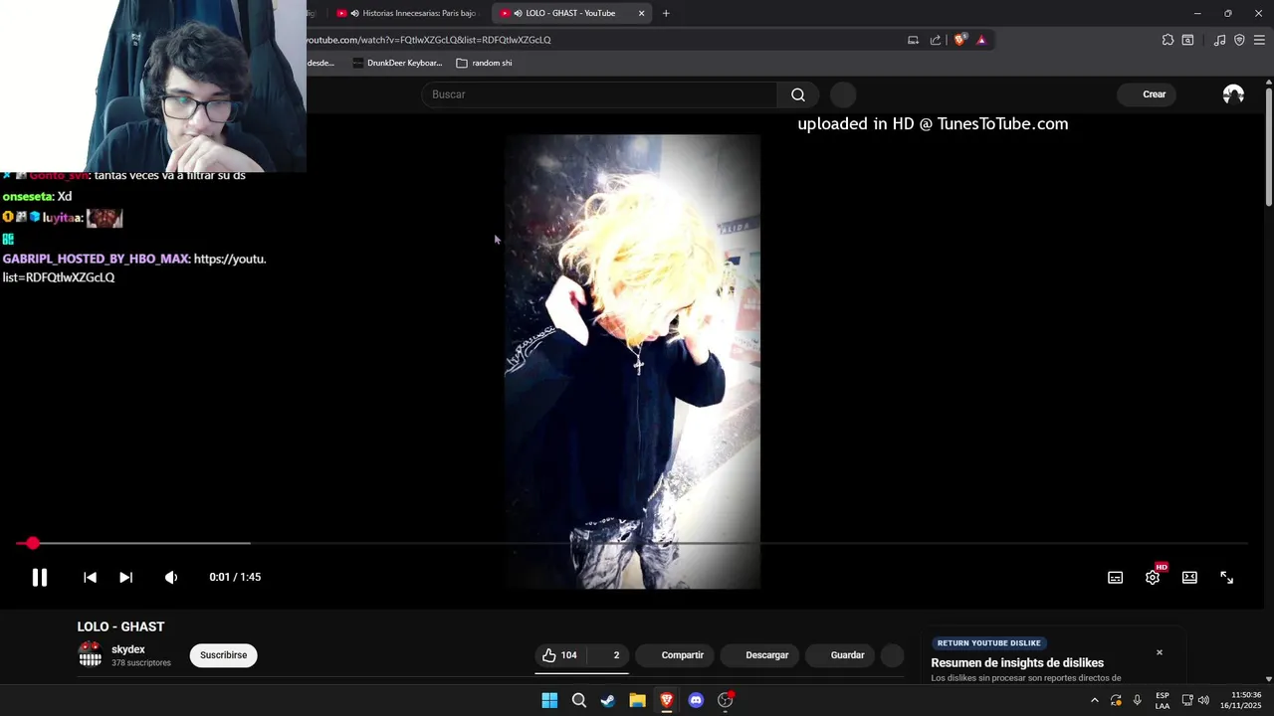
Task: Click the round voice search button
Action: 843,94
